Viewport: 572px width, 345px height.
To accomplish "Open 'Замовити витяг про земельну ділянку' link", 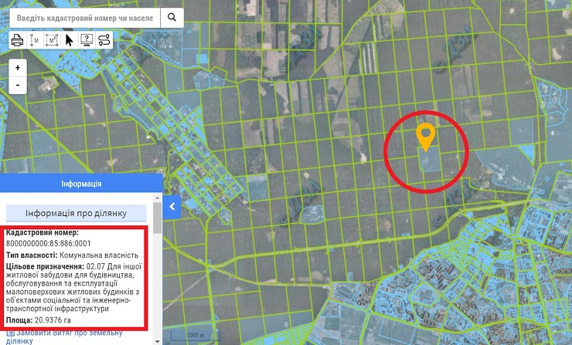I will pyautogui.click(x=68, y=337).
